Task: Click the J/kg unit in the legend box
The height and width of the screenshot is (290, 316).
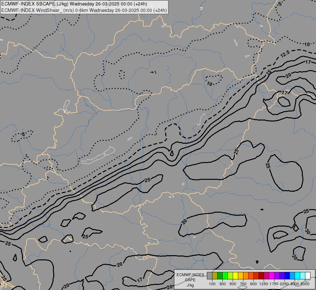Action: [x=190, y=285]
